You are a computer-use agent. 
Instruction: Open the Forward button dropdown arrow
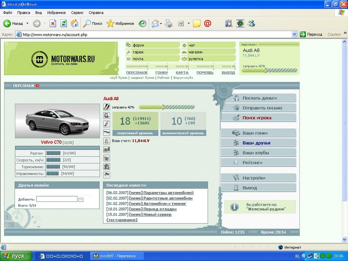(45, 23)
